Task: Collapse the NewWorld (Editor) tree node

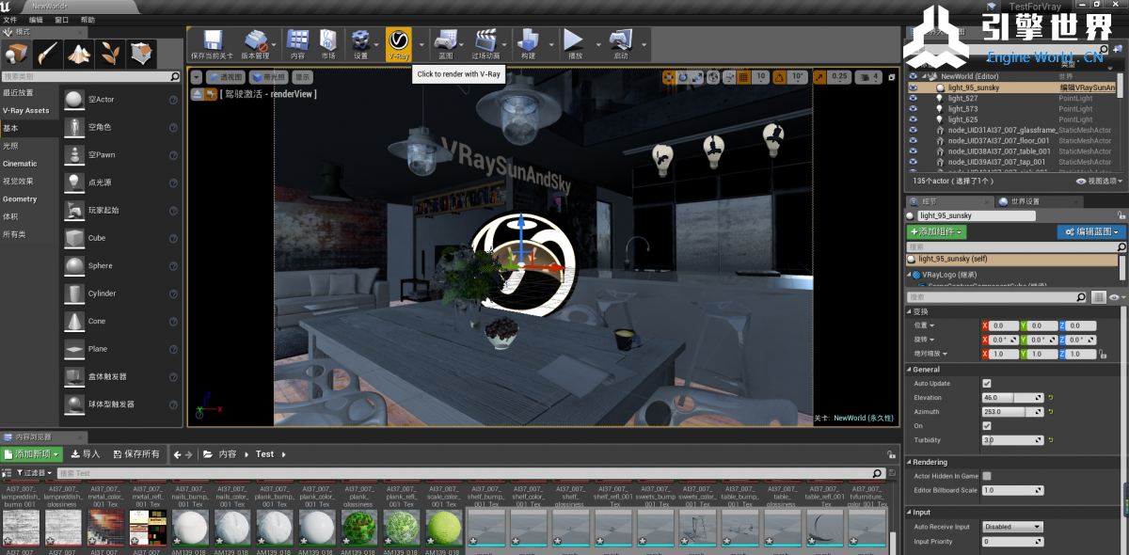Action: (x=924, y=76)
